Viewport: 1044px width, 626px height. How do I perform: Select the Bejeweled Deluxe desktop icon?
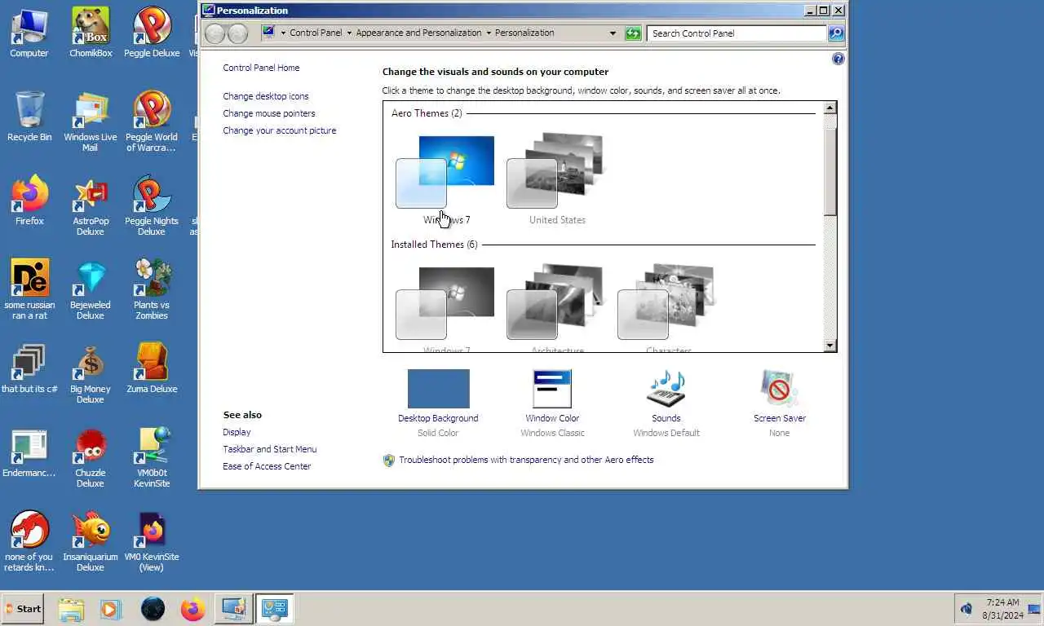(91, 289)
